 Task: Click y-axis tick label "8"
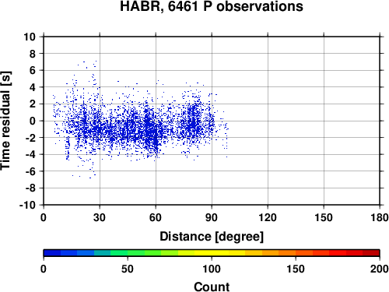pyautogui.click(x=33, y=54)
